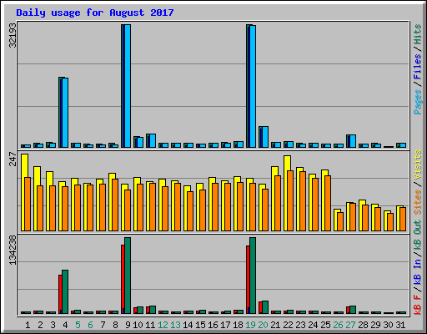
Task: Click the orange sites bar for day 23
Action: pos(303,201)
